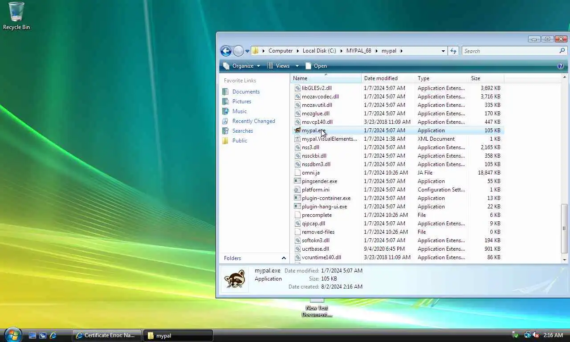The height and width of the screenshot is (342, 570).
Task: Select the mozavutil.dll file icon
Action: [297, 105]
